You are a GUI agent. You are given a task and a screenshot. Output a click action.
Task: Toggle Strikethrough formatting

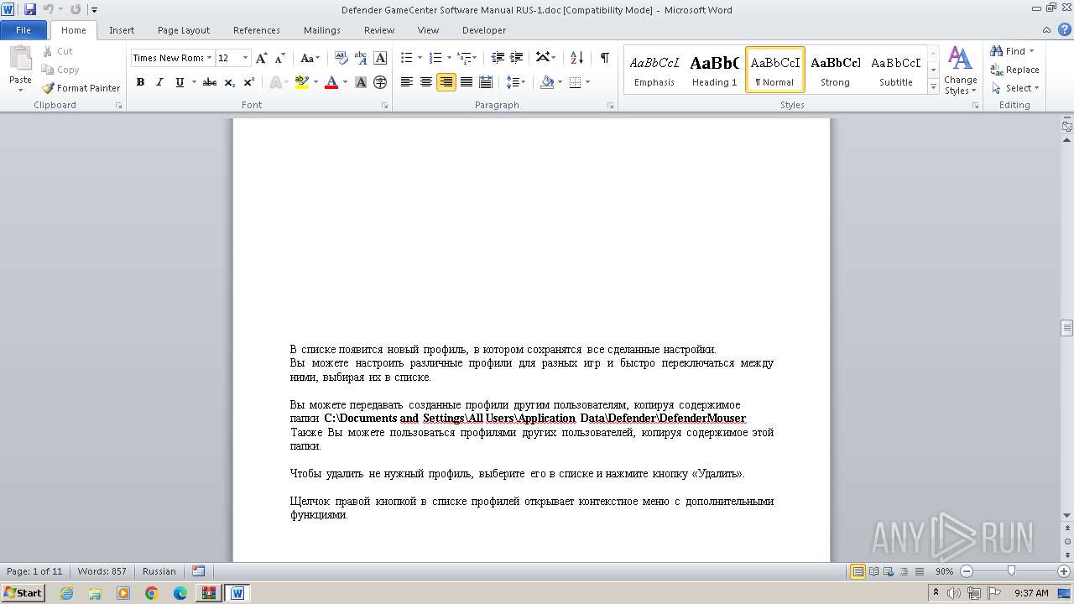pyautogui.click(x=210, y=82)
